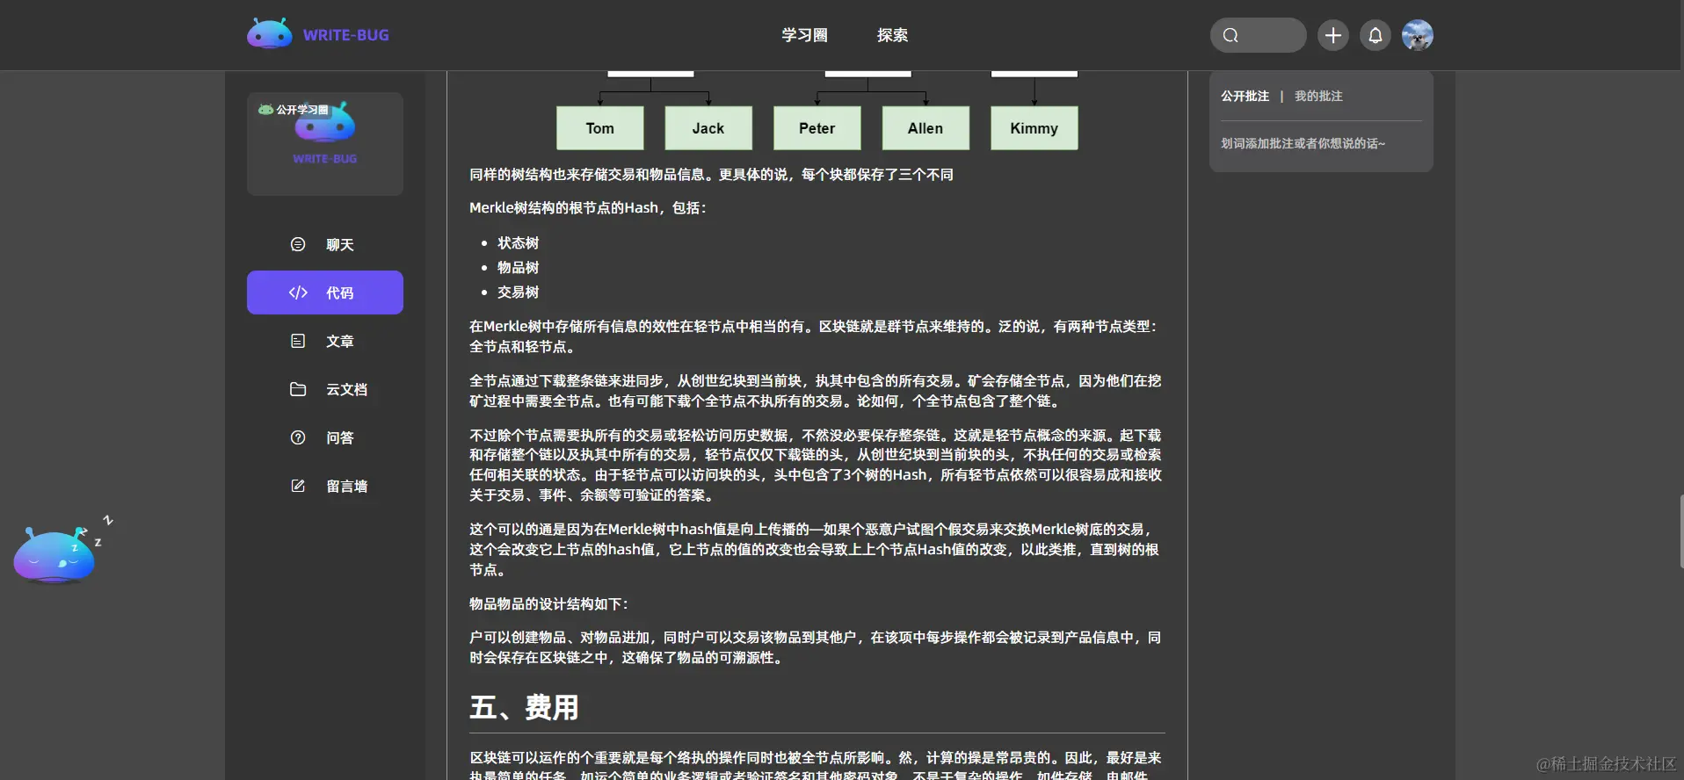Click the 状态树 bullet item
Image resolution: width=1684 pixels, height=780 pixels.
(x=519, y=243)
